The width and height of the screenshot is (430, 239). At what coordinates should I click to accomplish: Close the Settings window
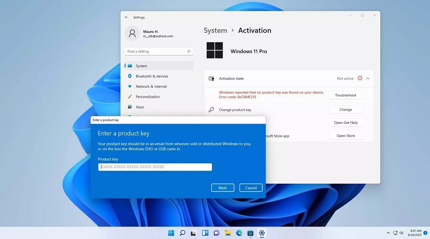[x=375, y=15]
